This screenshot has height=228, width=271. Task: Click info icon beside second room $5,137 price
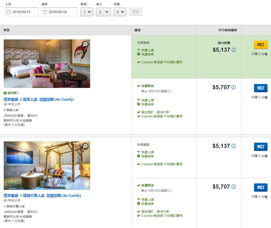point(234,146)
